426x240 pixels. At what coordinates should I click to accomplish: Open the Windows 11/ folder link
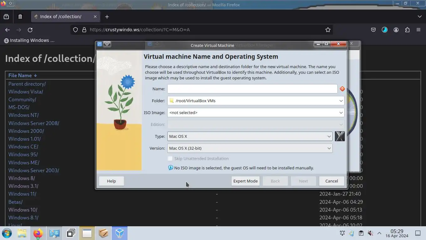[x=22, y=194]
